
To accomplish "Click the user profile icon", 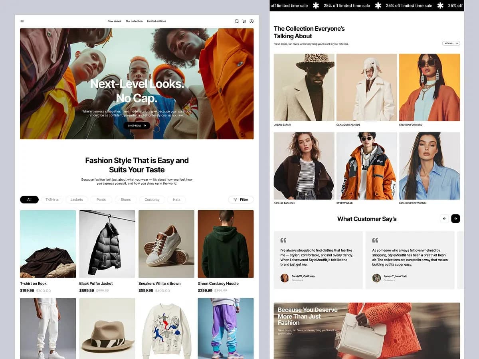I will (x=251, y=21).
